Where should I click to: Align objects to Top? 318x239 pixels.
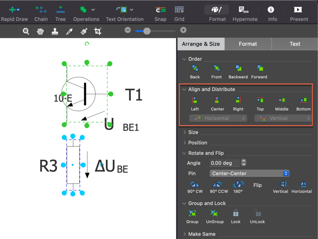260,100
